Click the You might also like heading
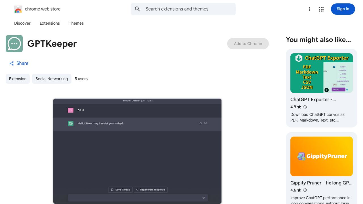 coord(318,40)
